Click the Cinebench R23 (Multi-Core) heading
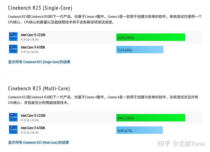Viewport: 210px width, 152px height. [x=39, y=88]
